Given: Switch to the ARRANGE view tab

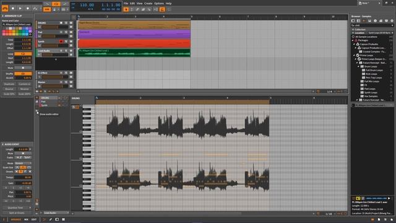Looking at the screenshot, I should click(16, 220).
